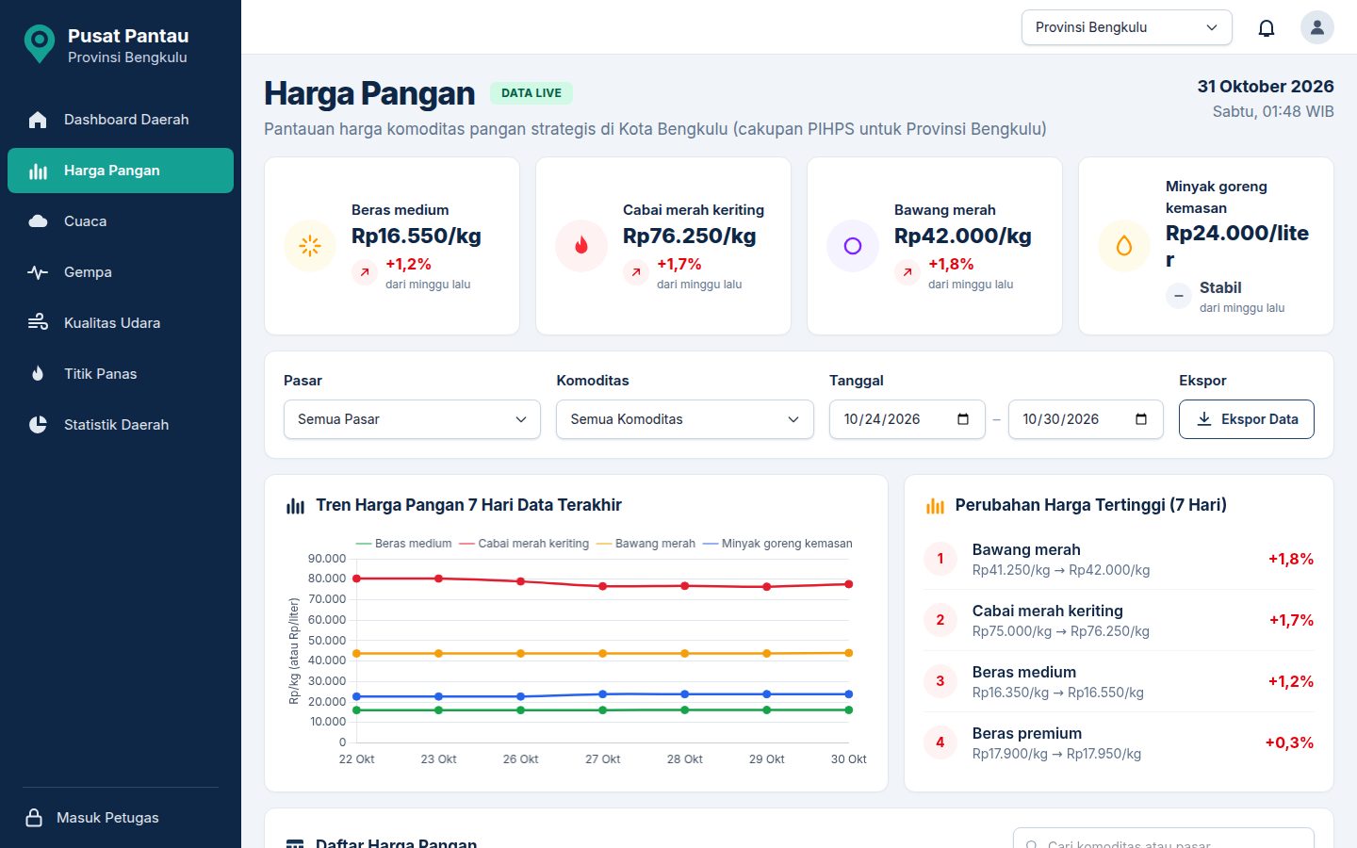Image resolution: width=1357 pixels, height=848 pixels.
Task: Click the Stabil minus icon in Minyak goreng card
Action: tap(1179, 297)
